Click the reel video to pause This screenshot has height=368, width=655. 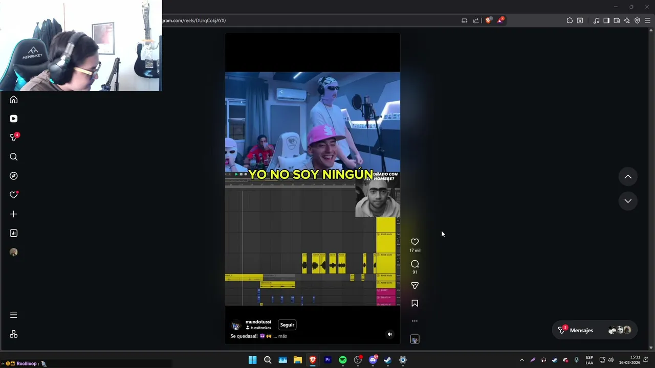[313, 188]
